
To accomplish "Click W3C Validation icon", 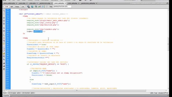I will click(x=40, y=6).
